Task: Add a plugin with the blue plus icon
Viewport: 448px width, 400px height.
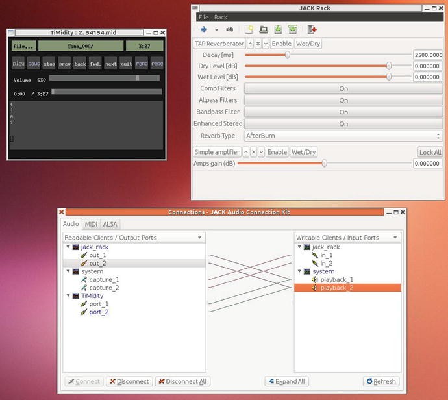Action: click(204, 29)
